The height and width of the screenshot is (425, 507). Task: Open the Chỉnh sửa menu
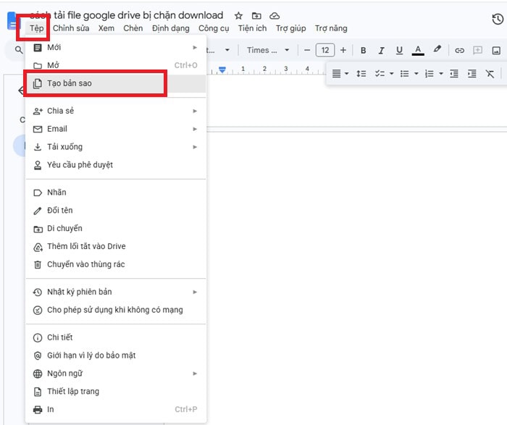(71, 28)
